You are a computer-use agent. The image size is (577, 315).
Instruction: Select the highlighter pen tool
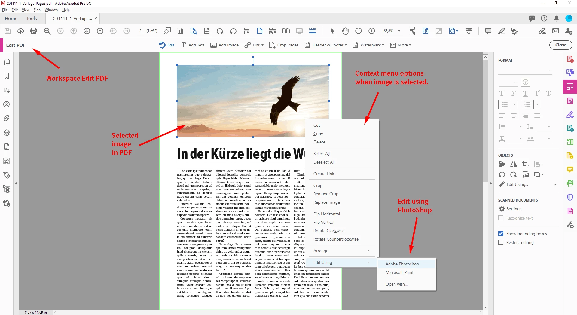pyautogui.click(x=501, y=31)
